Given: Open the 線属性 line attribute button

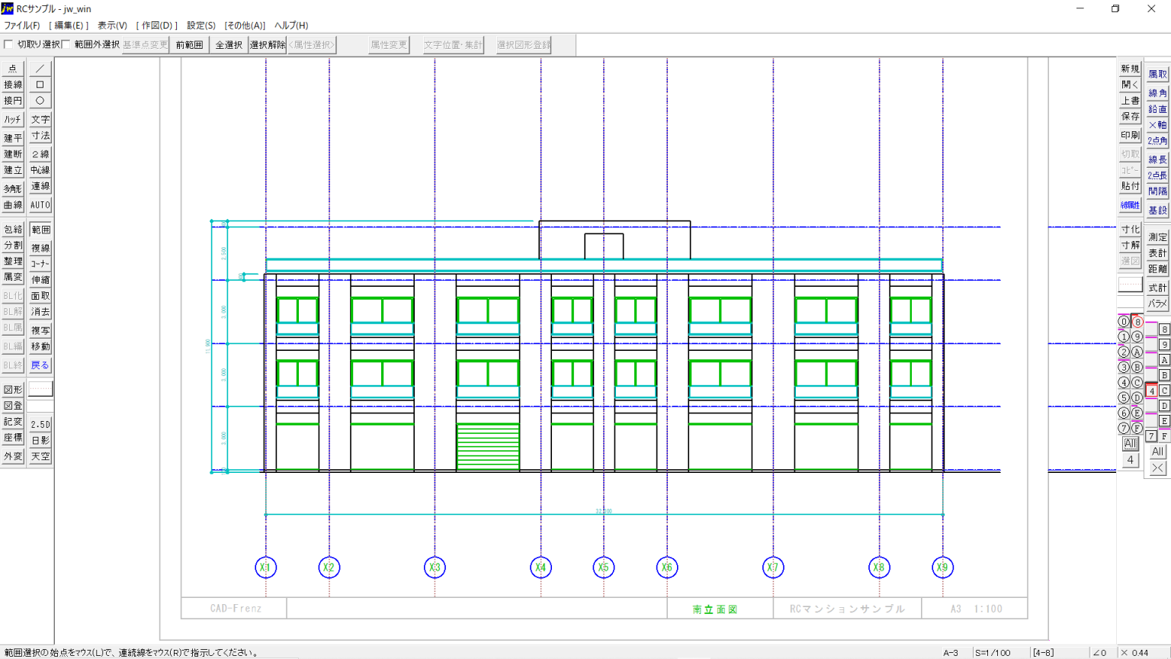Looking at the screenshot, I should (x=1130, y=205).
